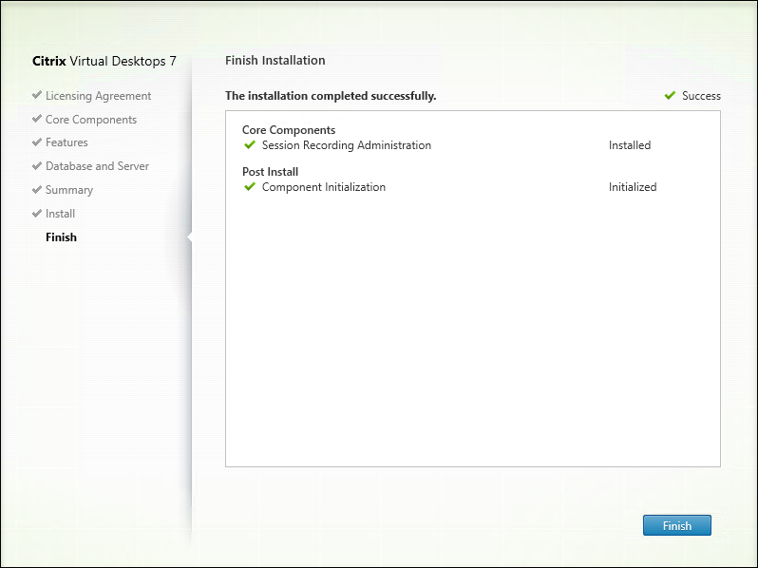Click the Citrix Virtual Desktops 7 title
The image size is (758, 568).
(x=104, y=61)
